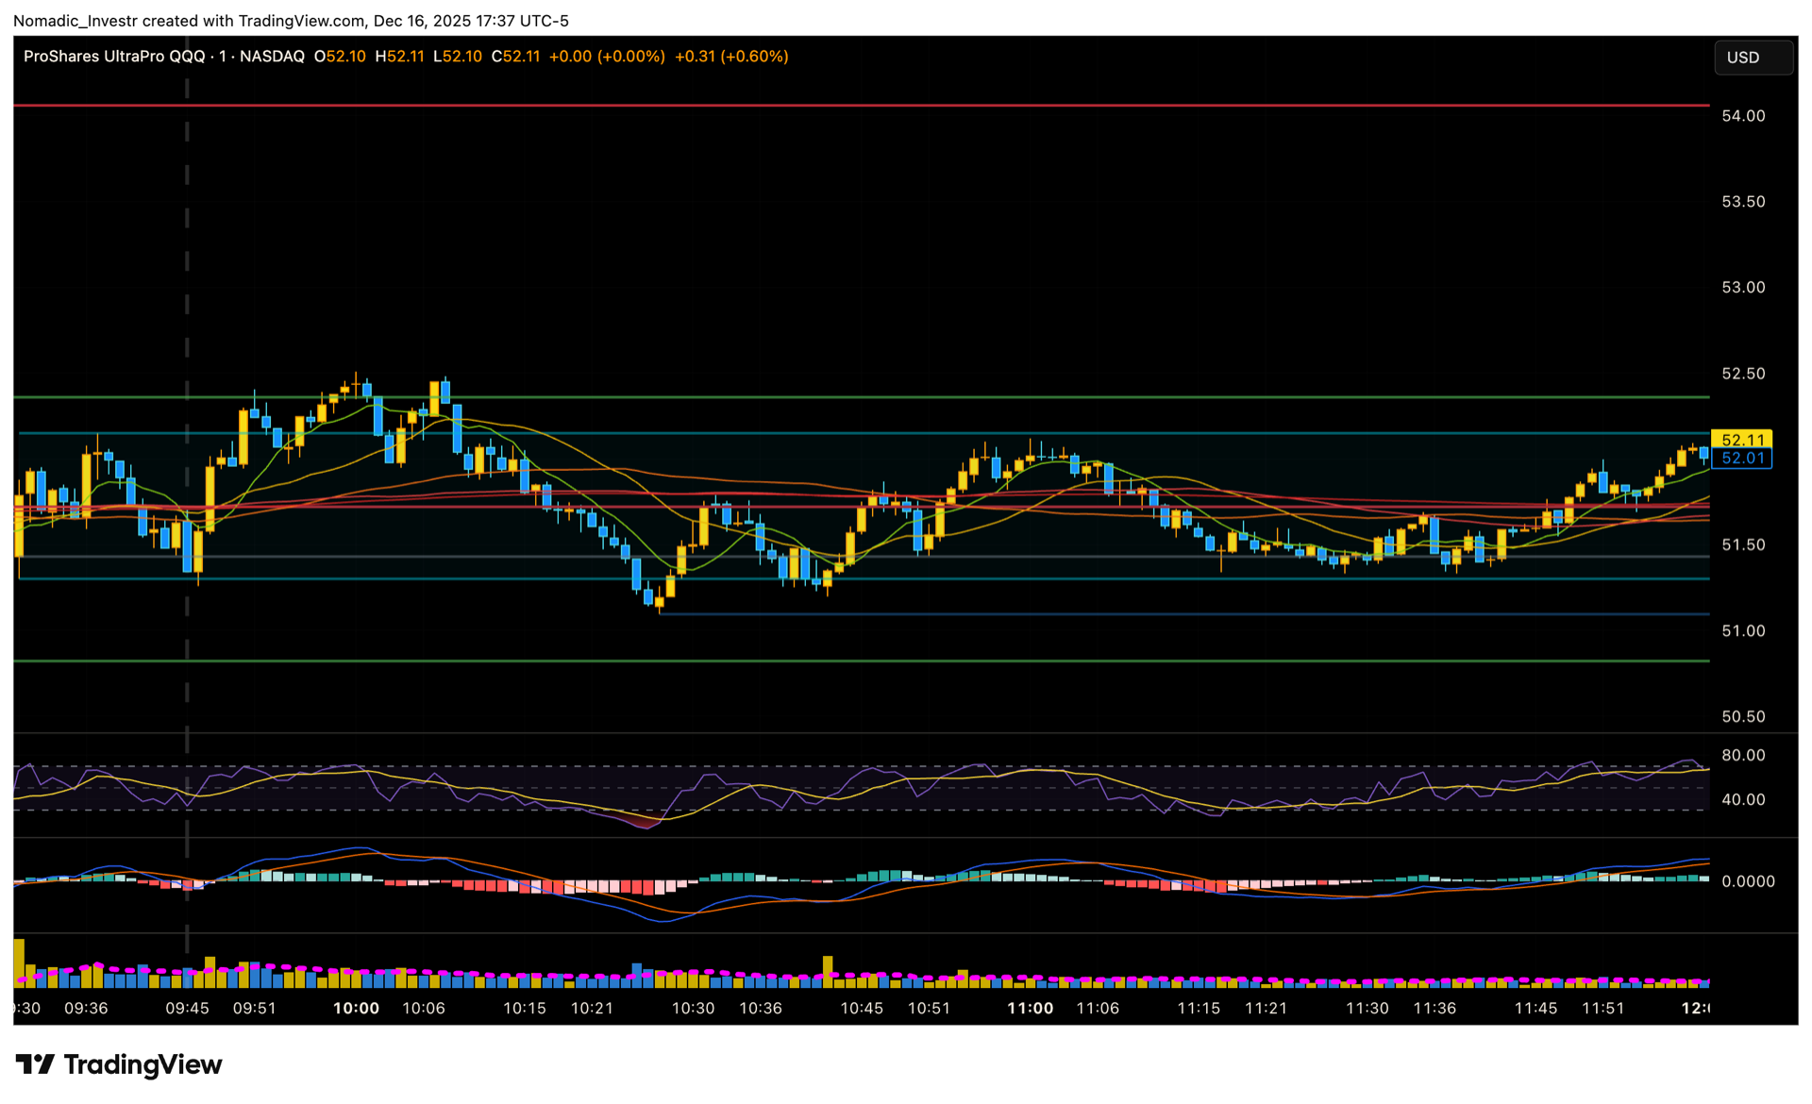This screenshot has height=1104, width=1812.
Task: Click the 54.00 price scale label
Action: pyautogui.click(x=1742, y=116)
